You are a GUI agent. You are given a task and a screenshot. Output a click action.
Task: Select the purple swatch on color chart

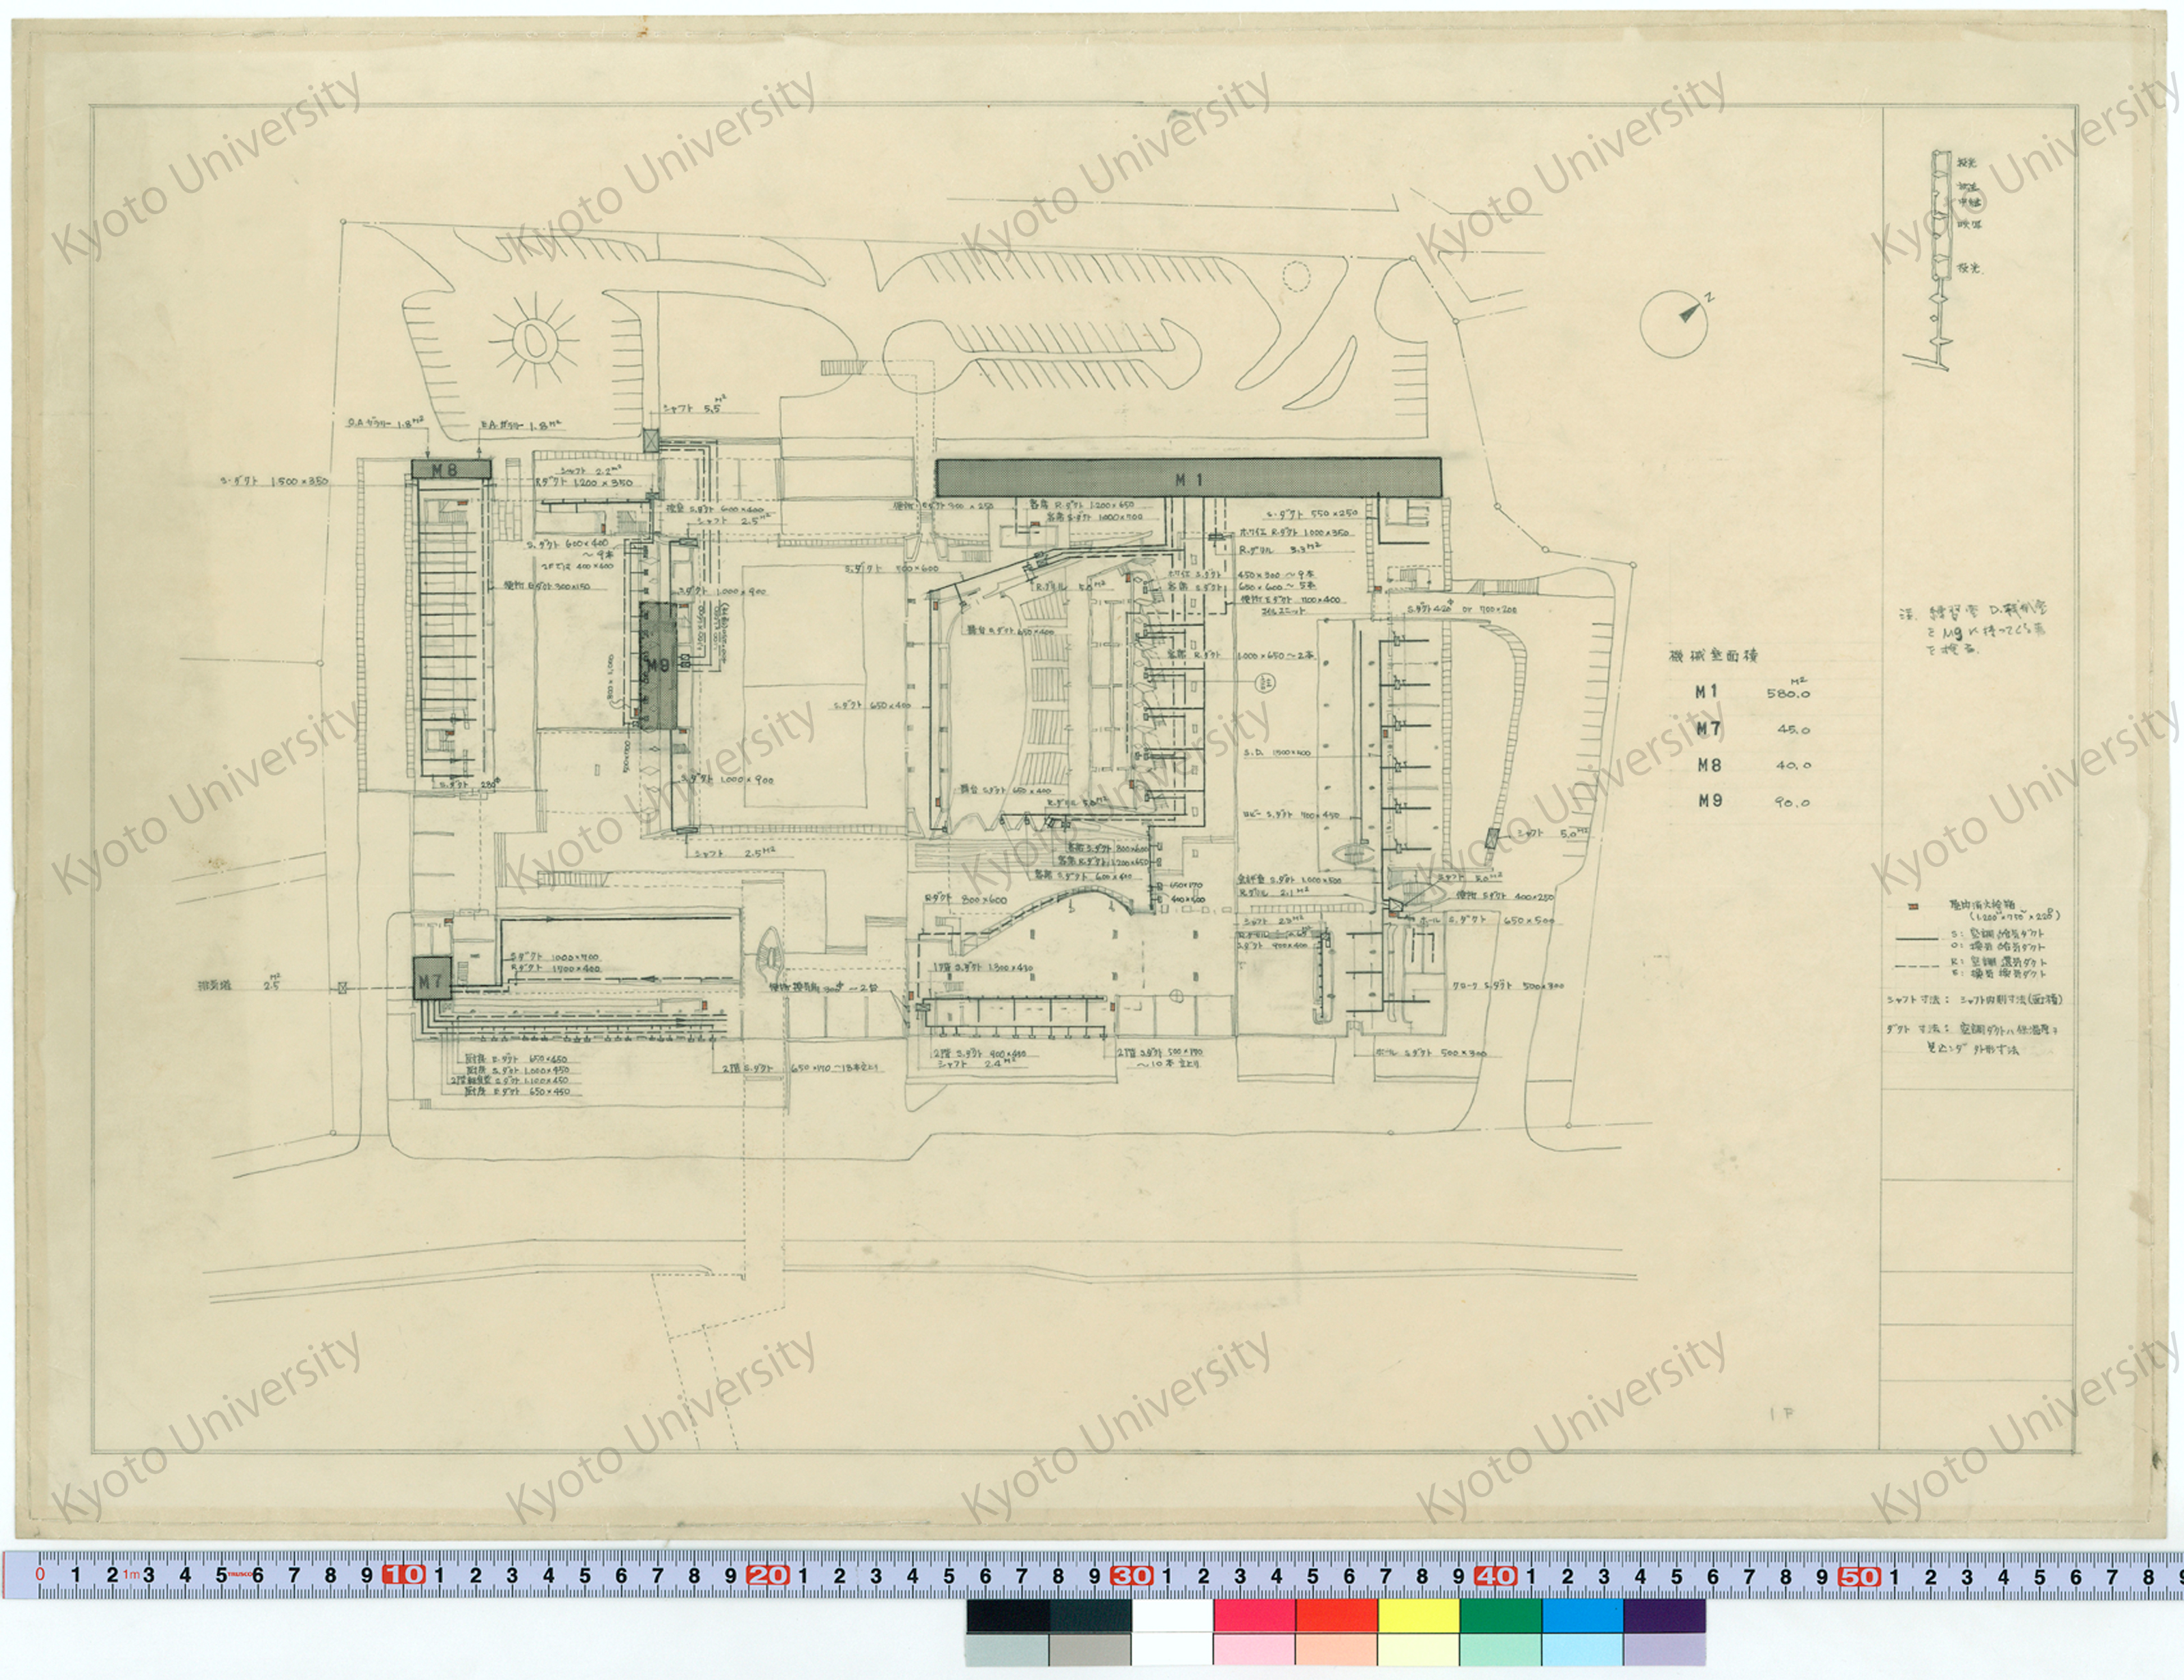(x=1664, y=1615)
